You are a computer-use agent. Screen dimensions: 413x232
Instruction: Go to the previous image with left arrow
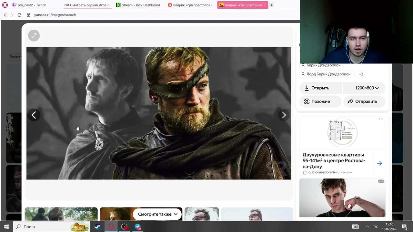[34, 115]
